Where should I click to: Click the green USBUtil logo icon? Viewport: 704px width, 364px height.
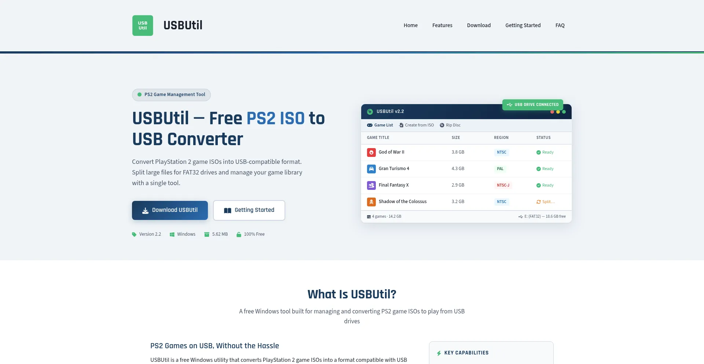click(x=143, y=25)
